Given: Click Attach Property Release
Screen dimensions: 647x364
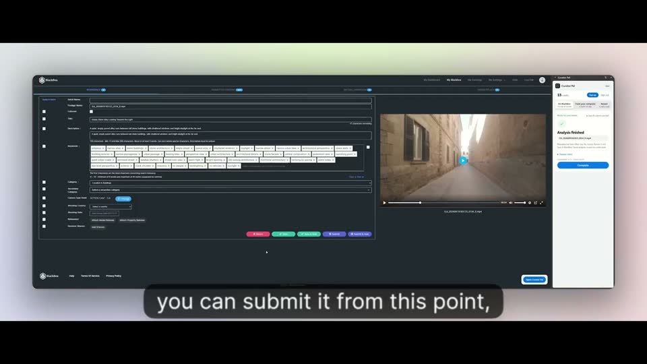Looking at the screenshot, I should tap(132, 220).
